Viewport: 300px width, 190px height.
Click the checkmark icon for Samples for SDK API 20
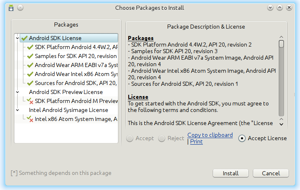(x=30, y=56)
